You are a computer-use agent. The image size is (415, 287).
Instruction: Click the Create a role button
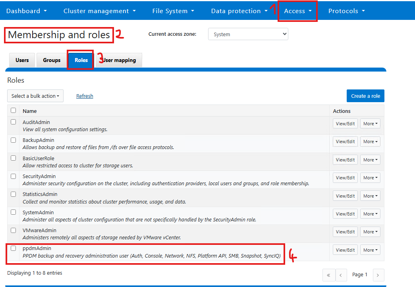click(365, 96)
